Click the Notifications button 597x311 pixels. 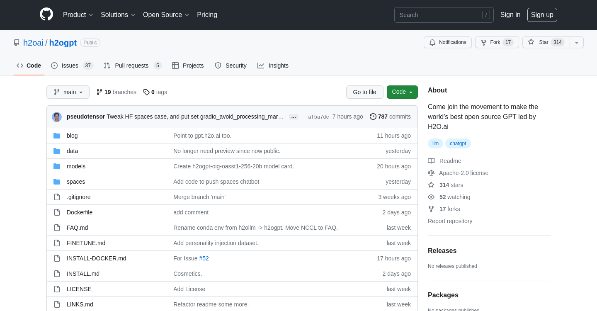(448, 42)
